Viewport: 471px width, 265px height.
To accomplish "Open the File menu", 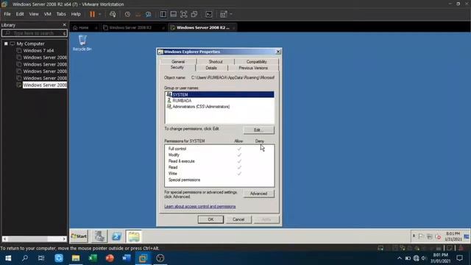I will (x=7, y=14).
